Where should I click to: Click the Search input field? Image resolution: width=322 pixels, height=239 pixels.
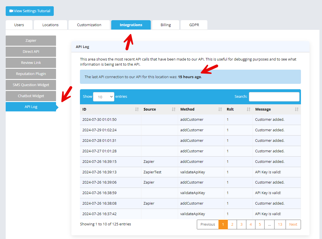pyautogui.click(x=274, y=97)
